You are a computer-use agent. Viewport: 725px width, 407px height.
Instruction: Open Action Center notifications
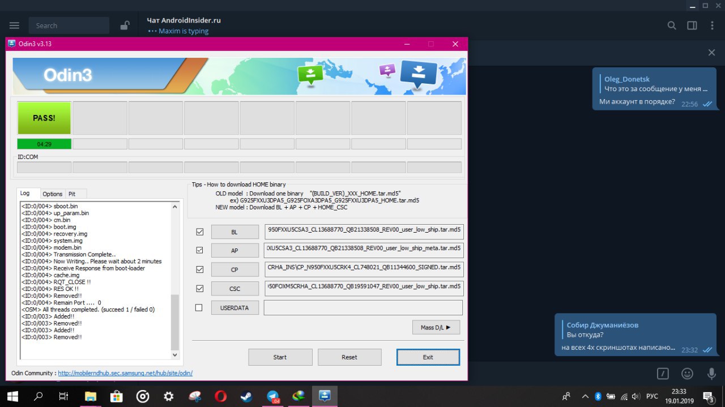tap(709, 396)
